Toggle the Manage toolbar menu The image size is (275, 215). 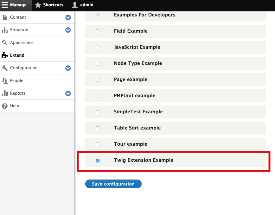click(x=15, y=5)
